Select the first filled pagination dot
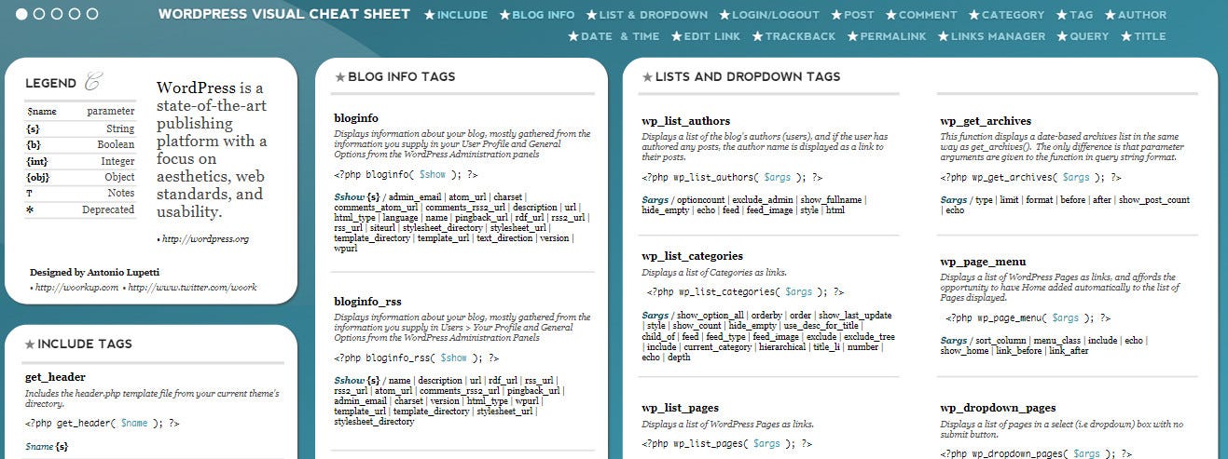Image resolution: width=1228 pixels, height=459 pixels. [22, 14]
